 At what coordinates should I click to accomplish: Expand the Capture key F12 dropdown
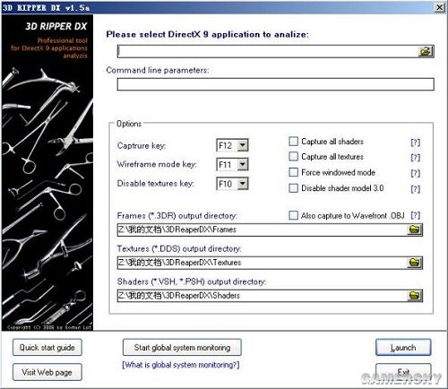point(243,145)
